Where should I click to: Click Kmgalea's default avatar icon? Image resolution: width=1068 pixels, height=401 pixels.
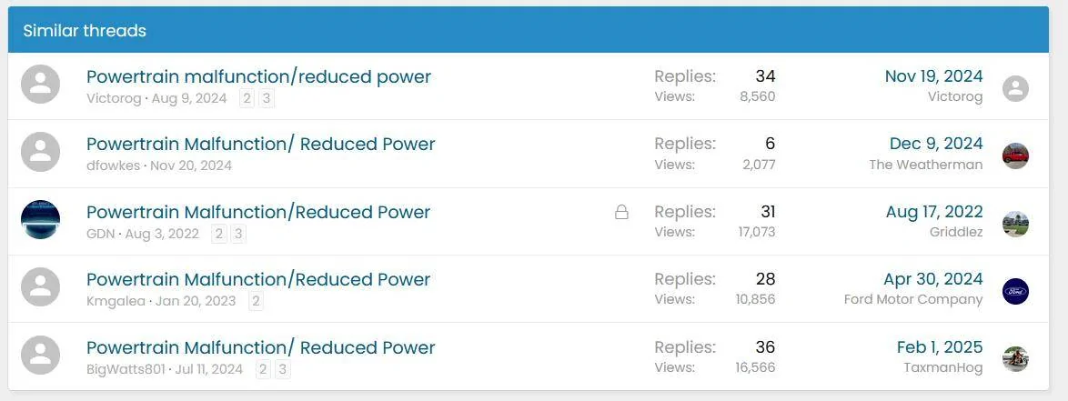tap(40, 287)
